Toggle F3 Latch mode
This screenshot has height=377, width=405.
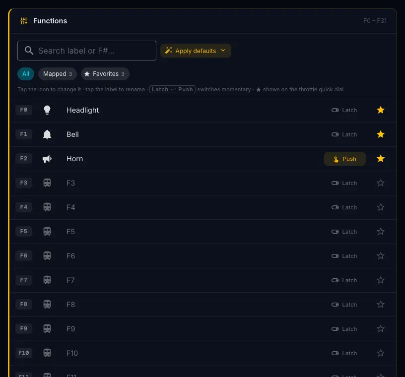click(x=344, y=183)
